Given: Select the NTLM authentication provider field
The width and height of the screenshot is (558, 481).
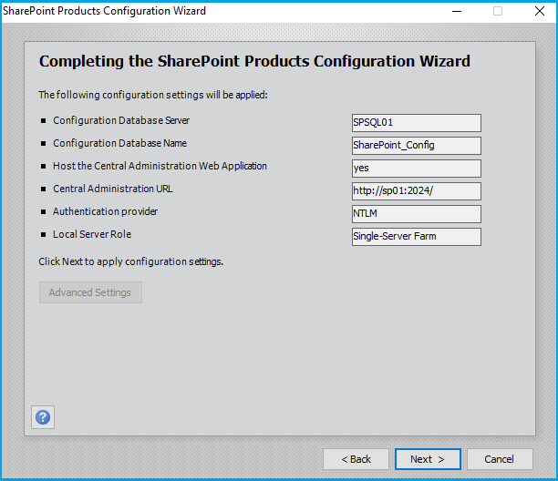Looking at the screenshot, I should click(x=416, y=214).
